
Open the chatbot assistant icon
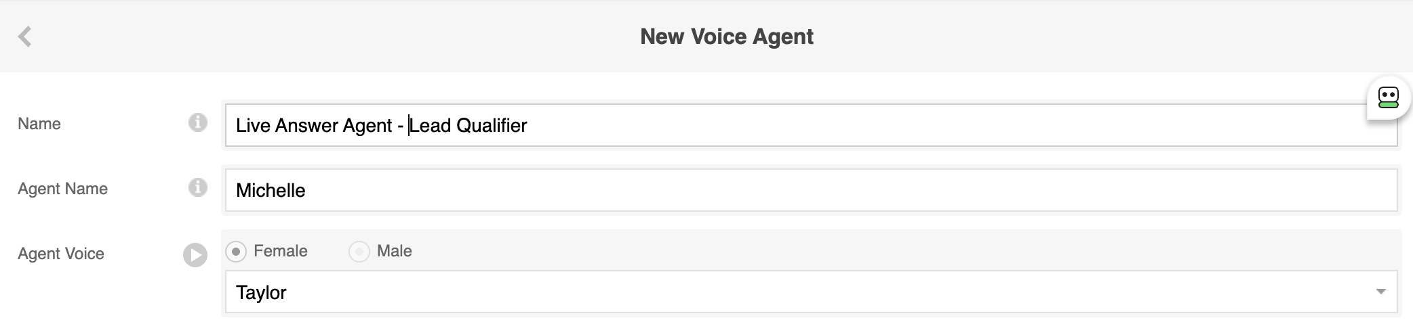[1388, 98]
